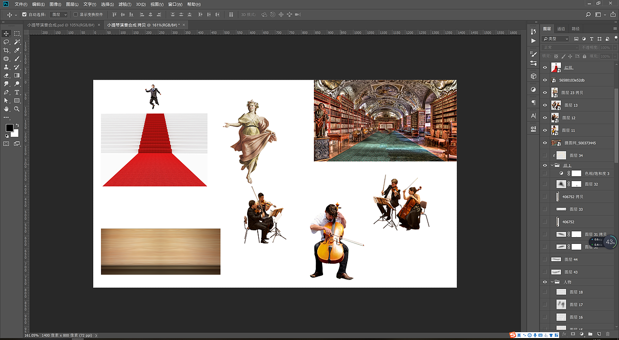Click the background color swatch
Image resolution: width=619 pixels, height=340 pixels.
15,134
